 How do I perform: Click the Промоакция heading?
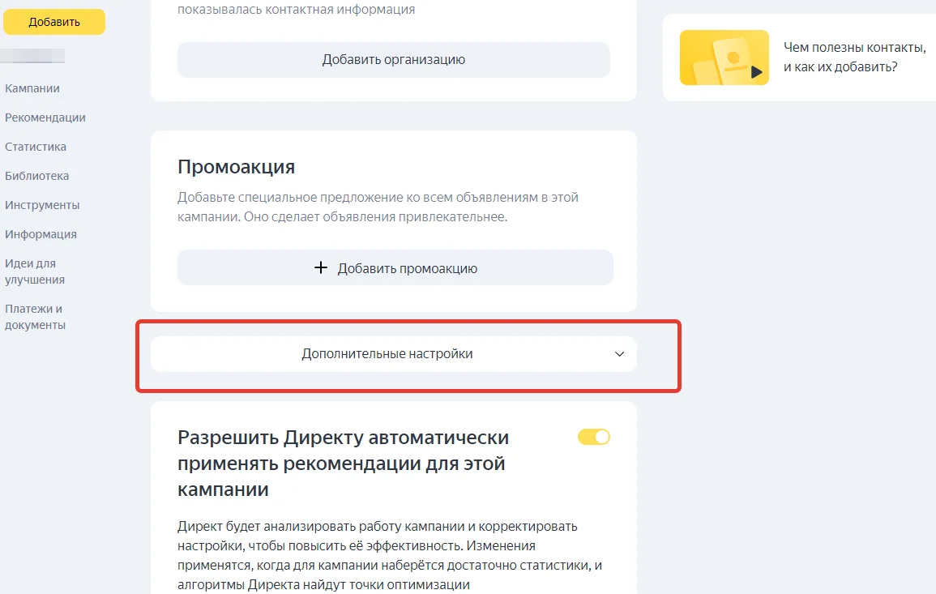tap(237, 167)
